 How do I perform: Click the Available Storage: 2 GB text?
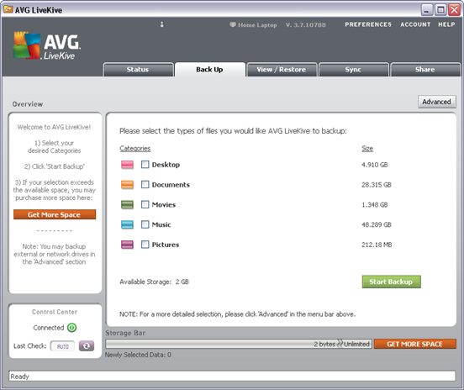154,282
